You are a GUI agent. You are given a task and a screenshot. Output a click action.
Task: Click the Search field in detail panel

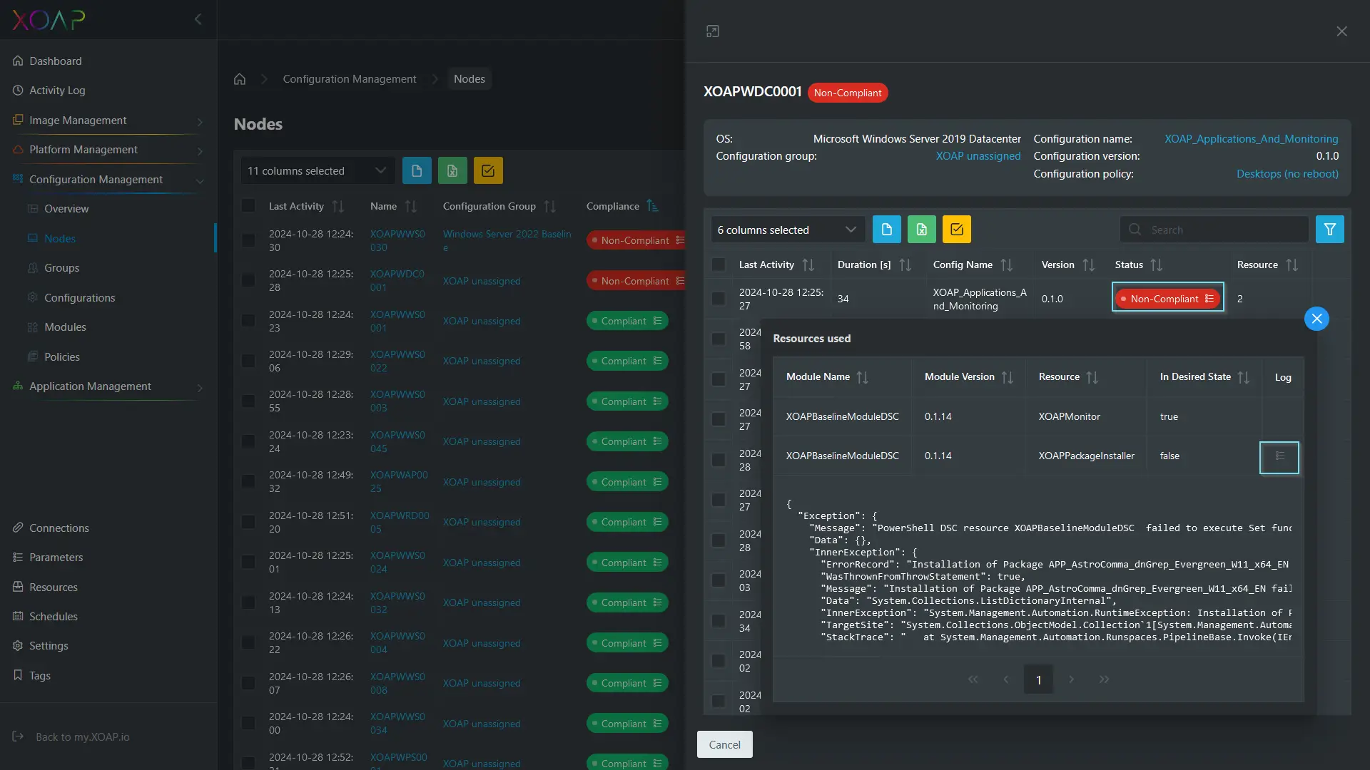tap(1214, 230)
